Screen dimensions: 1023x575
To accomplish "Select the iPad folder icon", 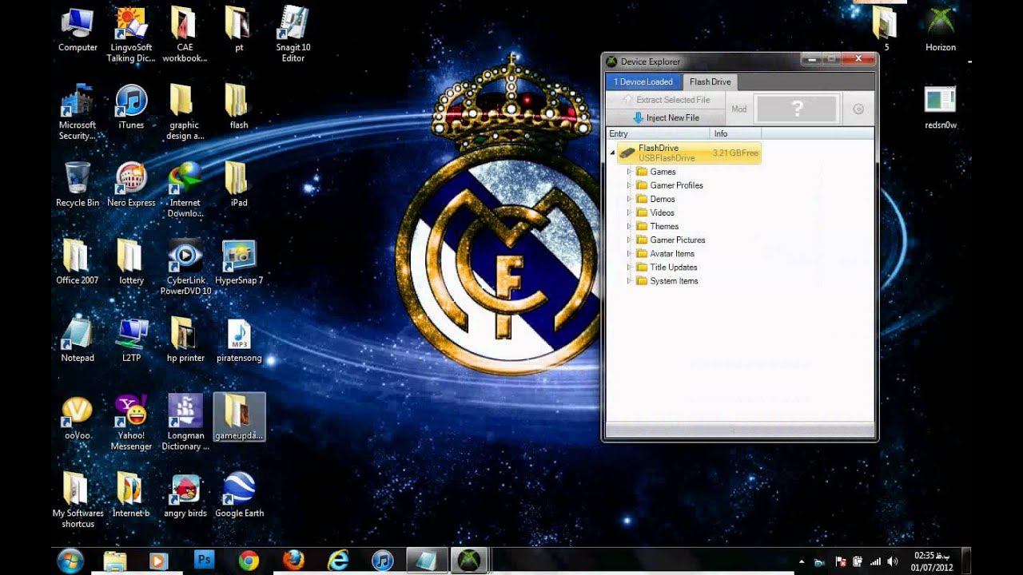I will [x=238, y=185].
